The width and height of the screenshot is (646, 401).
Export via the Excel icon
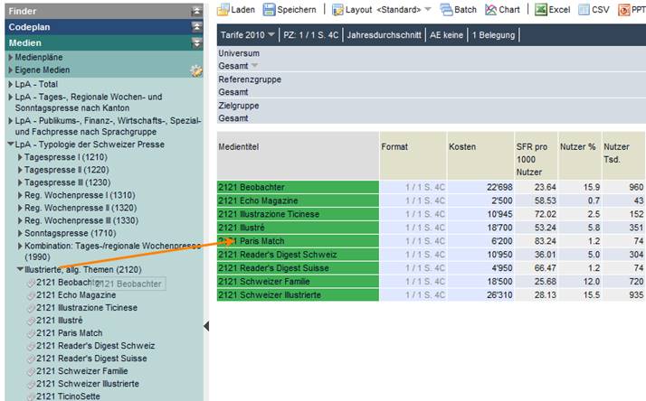click(540, 9)
